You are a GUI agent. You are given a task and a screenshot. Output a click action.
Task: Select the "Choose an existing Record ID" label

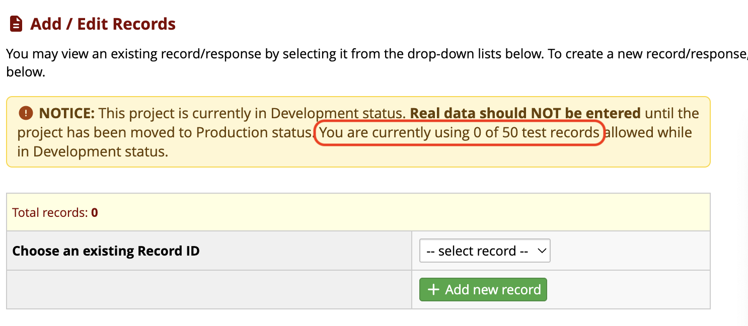[x=106, y=251]
